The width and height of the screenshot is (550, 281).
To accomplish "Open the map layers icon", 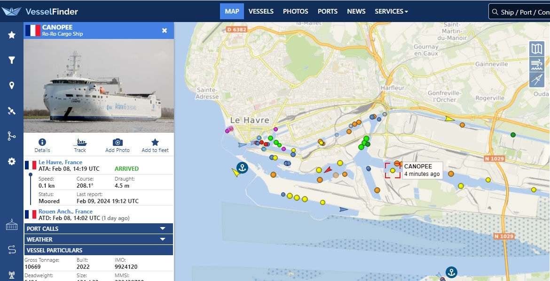I will (x=537, y=49).
